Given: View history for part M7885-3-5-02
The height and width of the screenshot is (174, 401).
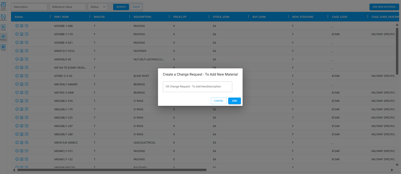Looking at the screenshot, I should (26, 76).
